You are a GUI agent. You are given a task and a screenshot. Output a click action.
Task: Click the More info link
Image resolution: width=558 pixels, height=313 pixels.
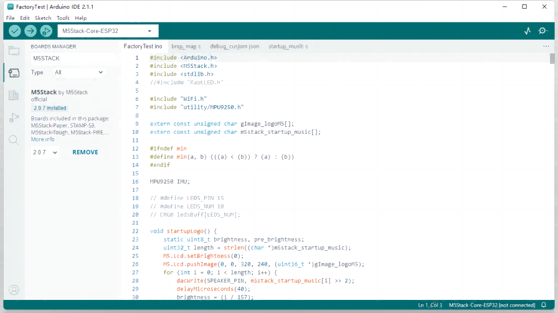[42, 139]
